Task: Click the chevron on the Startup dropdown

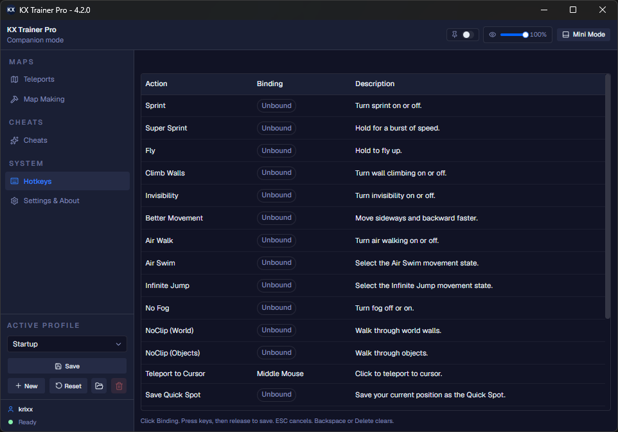Action: tap(118, 344)
